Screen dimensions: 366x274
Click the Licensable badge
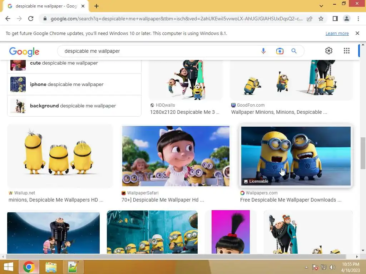[x=256, y=181]
